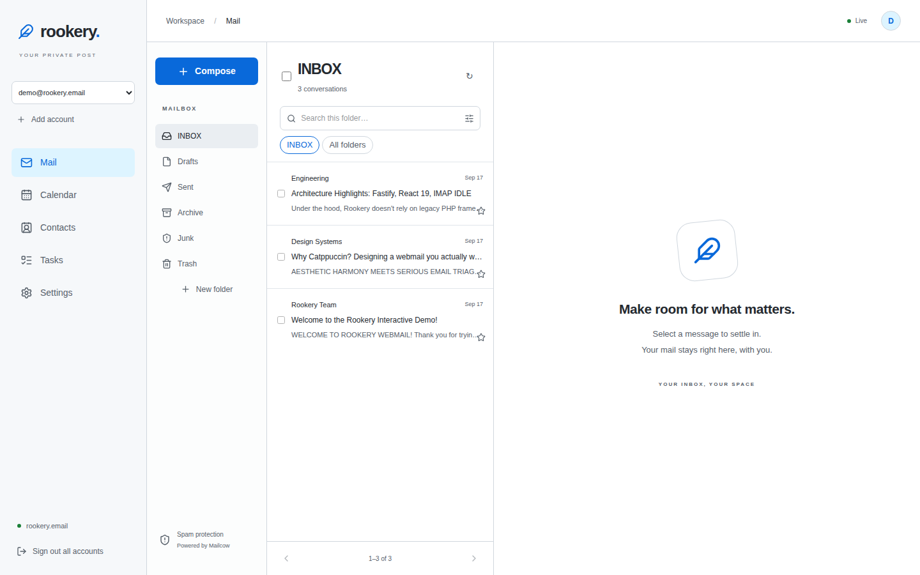Viewport: 920px width, 575px height.
Task: Refresh the inbox with the reload icon
Action: click(x=470, y=76)
